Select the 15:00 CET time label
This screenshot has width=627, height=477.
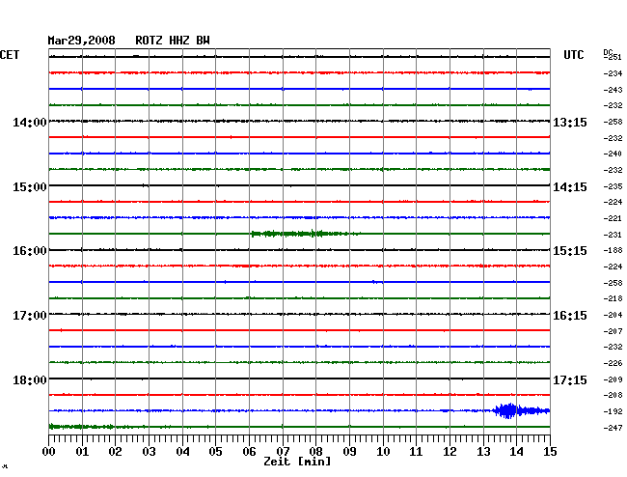30,187
